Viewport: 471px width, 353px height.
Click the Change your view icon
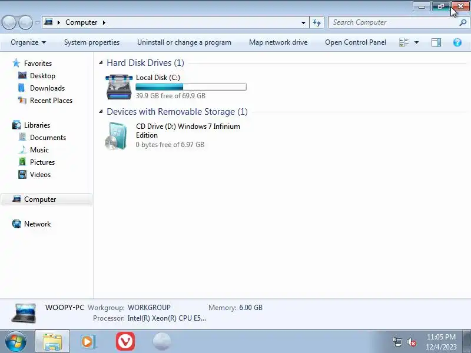(x=404, y=42)
